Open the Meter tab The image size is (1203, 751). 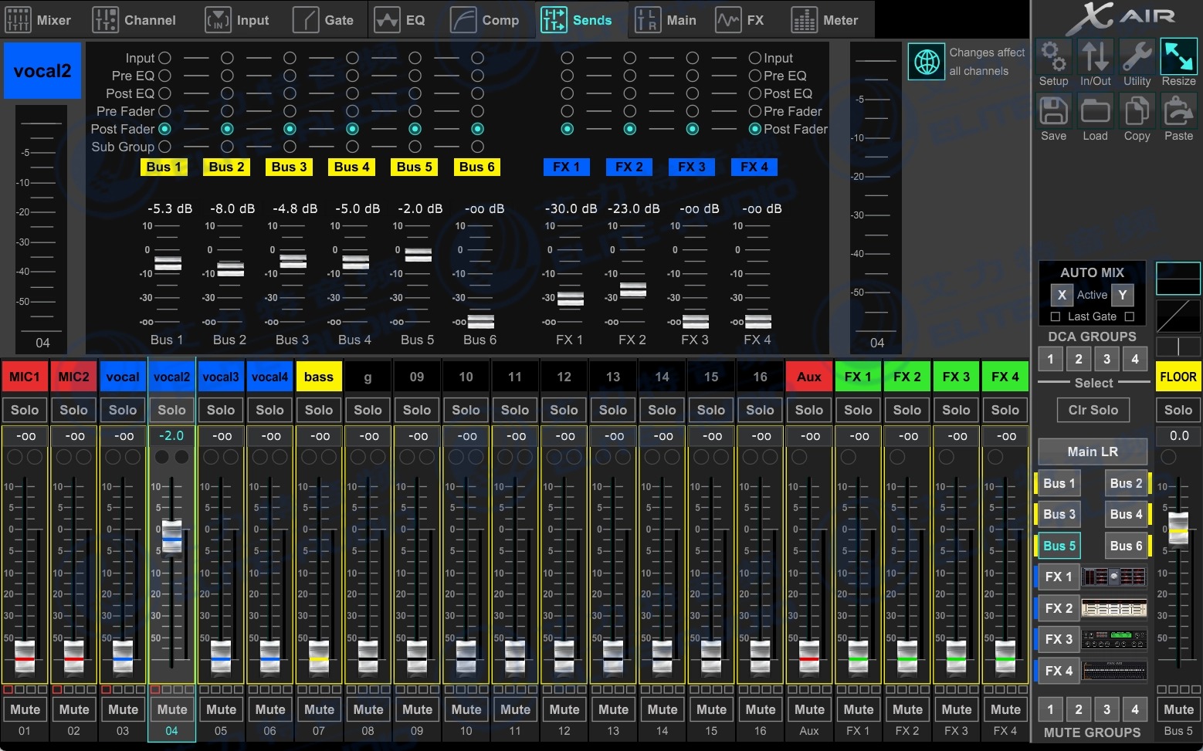click(825, 20)
